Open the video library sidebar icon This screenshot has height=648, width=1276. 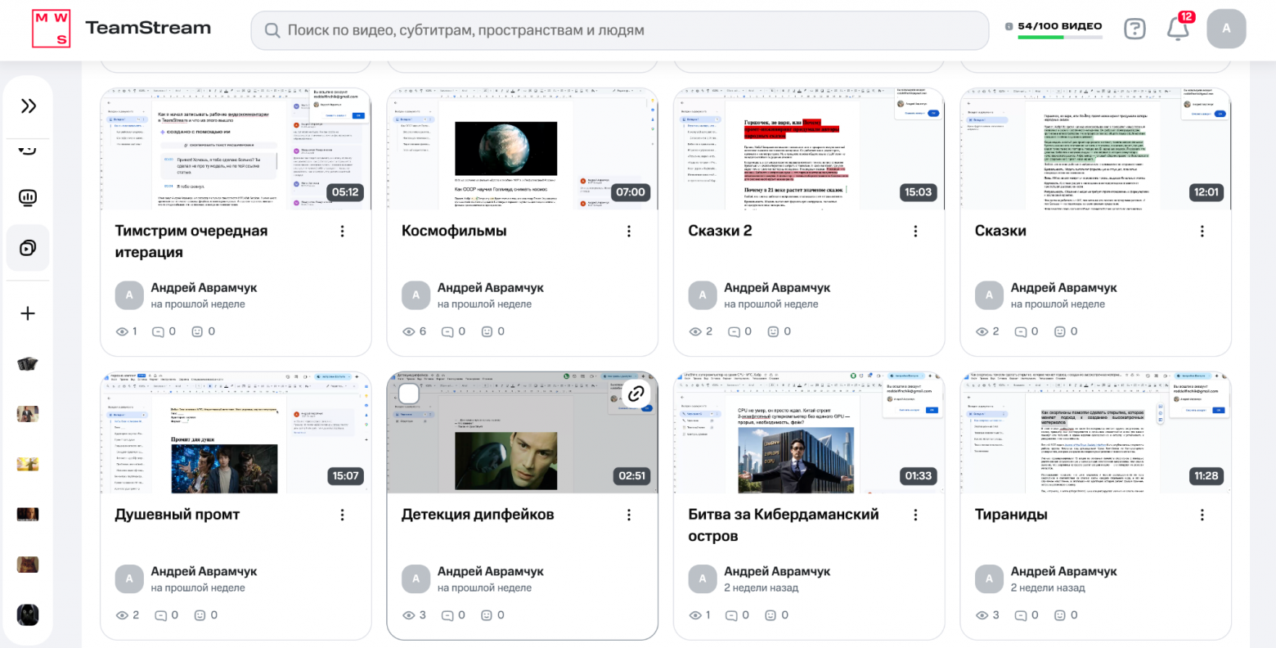point(28,248)
